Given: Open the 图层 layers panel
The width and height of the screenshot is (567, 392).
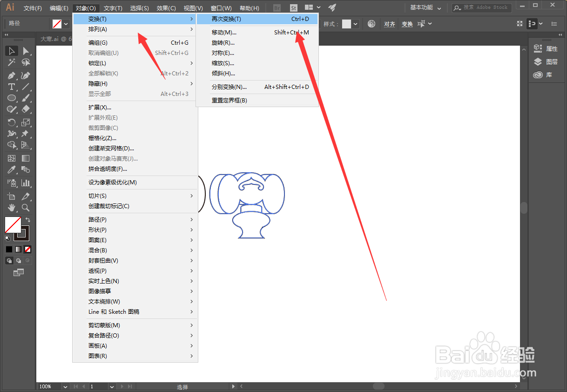Looking at the screenshot, I should point(546,61).
